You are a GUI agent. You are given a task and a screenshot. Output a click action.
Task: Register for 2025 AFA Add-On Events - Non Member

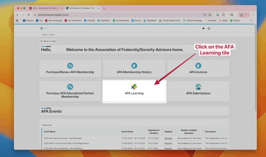coord(168,138)
